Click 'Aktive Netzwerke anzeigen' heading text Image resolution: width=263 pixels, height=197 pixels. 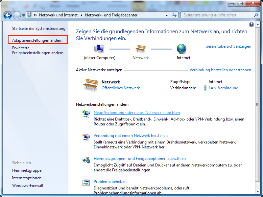point(99,70)
